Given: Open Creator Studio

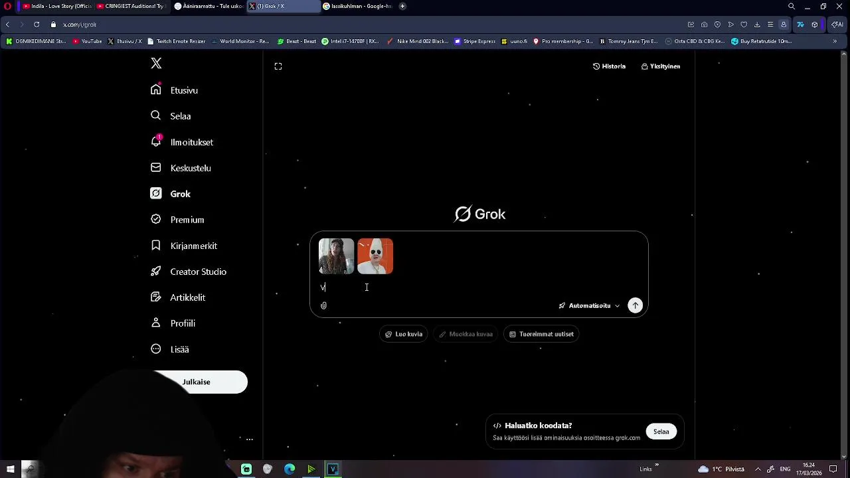Looking at the screenshot, I should (188, 272).
